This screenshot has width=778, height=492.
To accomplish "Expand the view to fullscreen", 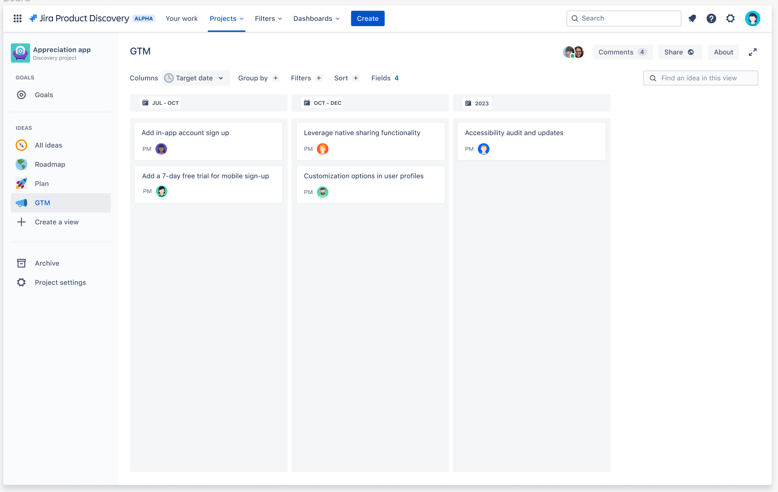I will coord(753,52).
